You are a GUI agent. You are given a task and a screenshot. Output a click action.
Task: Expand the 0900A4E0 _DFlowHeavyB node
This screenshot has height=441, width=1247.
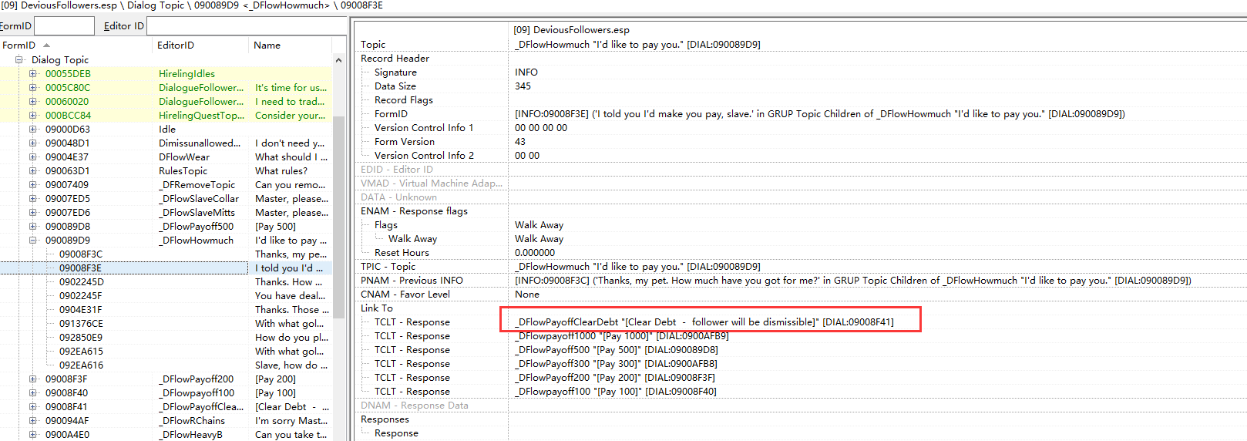(x=33, y=434)
